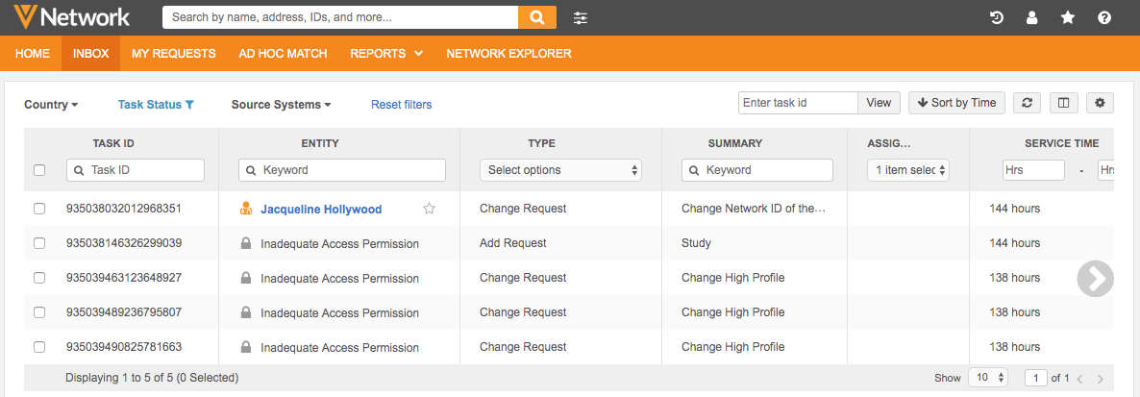Tick the select-all tasks header checkbox

tap(39, 170)
